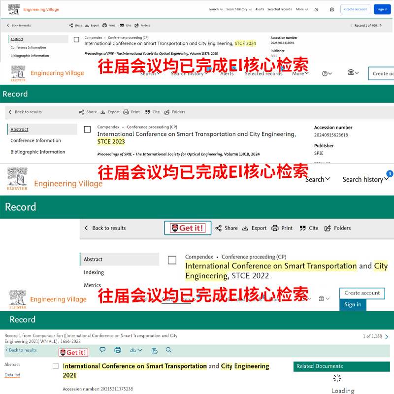Click the Related Documents panel header

[341, 366]
